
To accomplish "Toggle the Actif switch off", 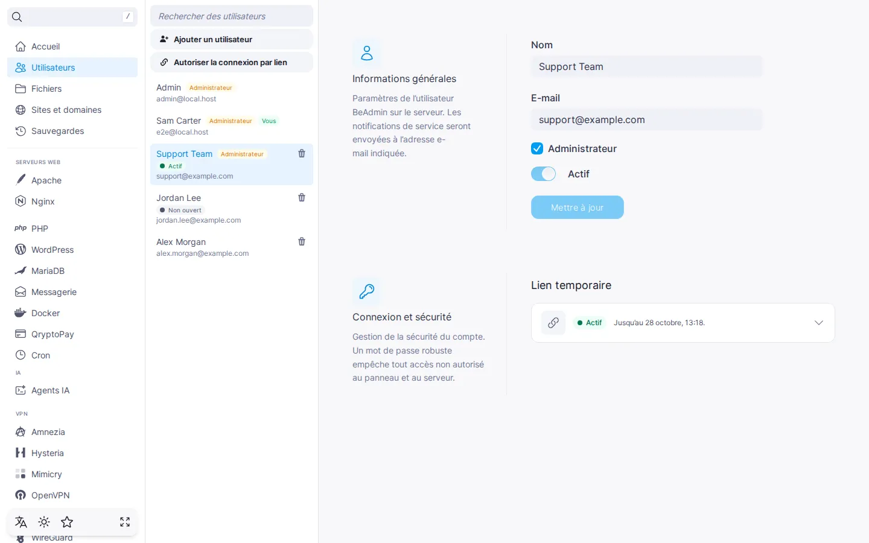I will click(x=543, y=174).
